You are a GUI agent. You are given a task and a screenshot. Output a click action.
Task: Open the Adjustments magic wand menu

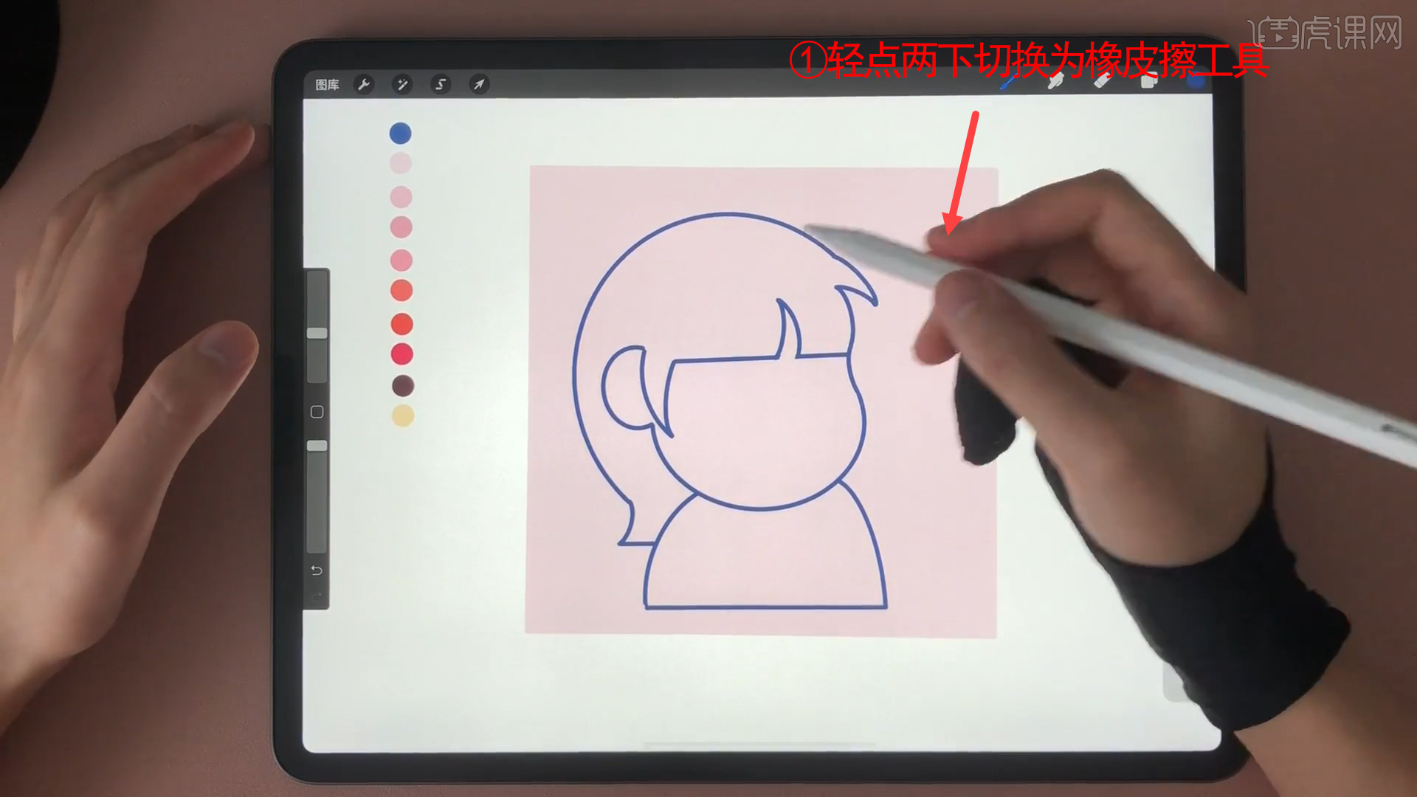402,84
